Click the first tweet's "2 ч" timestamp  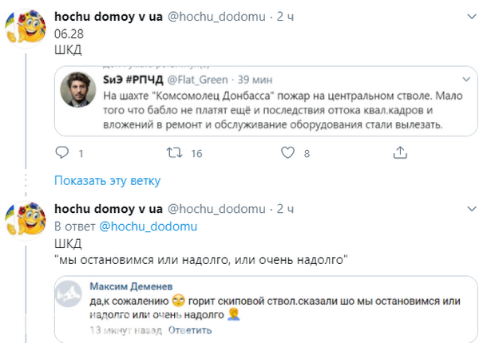[286, 16]
